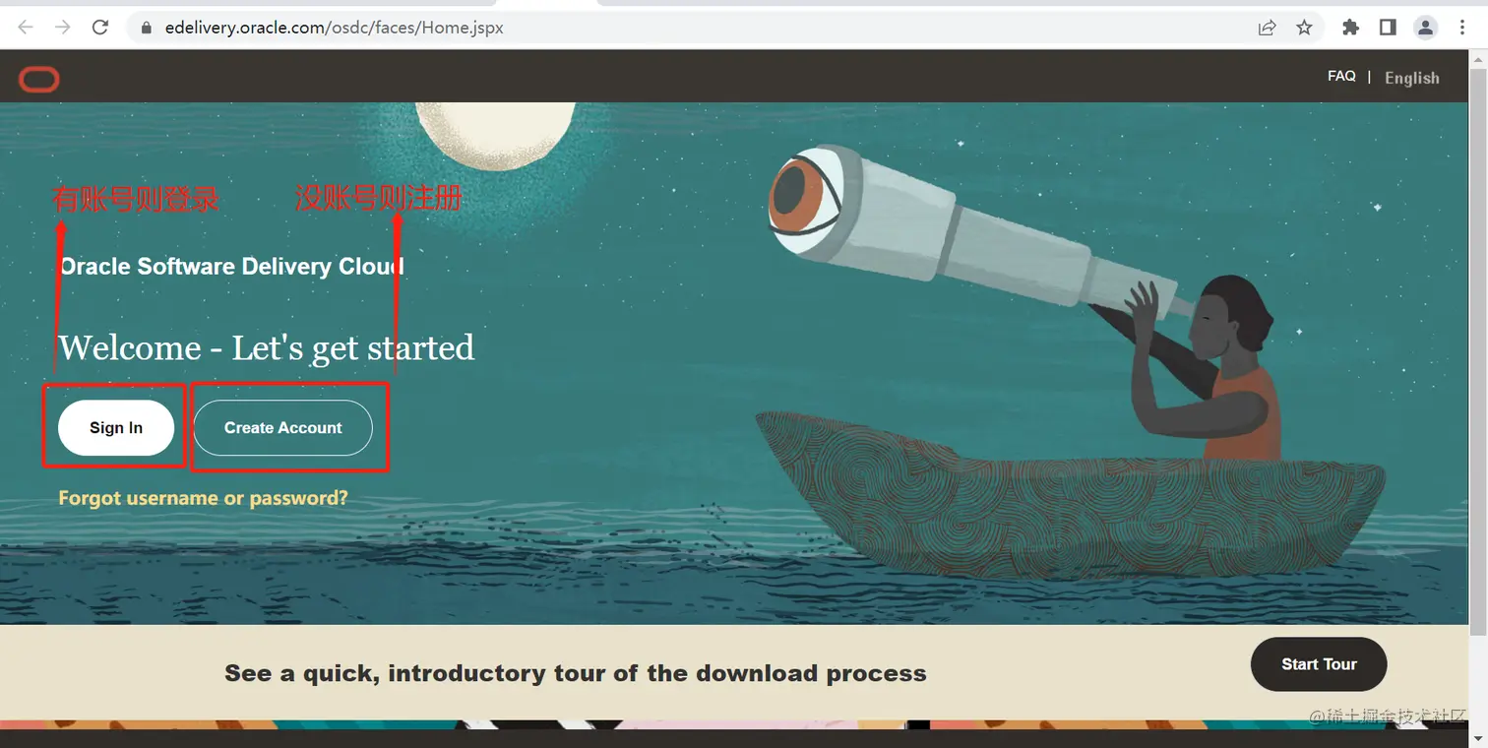Click the Start Tour button
The image size is (1488, 748).
[x=1319, y=664]
